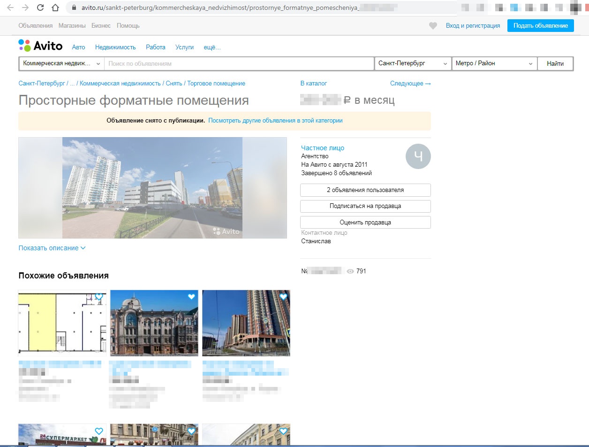Open the Работа section
The height and width of the screenshot is (447, 589).
(x=156, y=47)
